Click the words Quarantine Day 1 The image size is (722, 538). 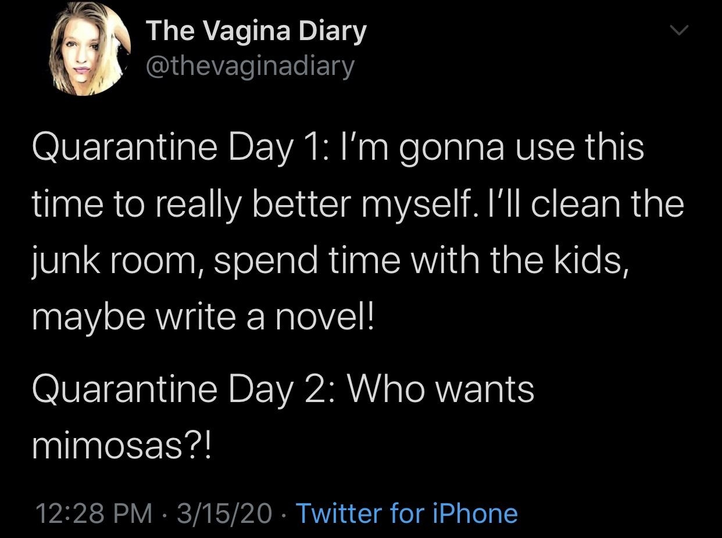click(x=169, y=147)
